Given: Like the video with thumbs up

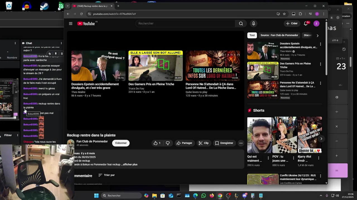Looking at the screenshot, I should (x=157, y=143).
